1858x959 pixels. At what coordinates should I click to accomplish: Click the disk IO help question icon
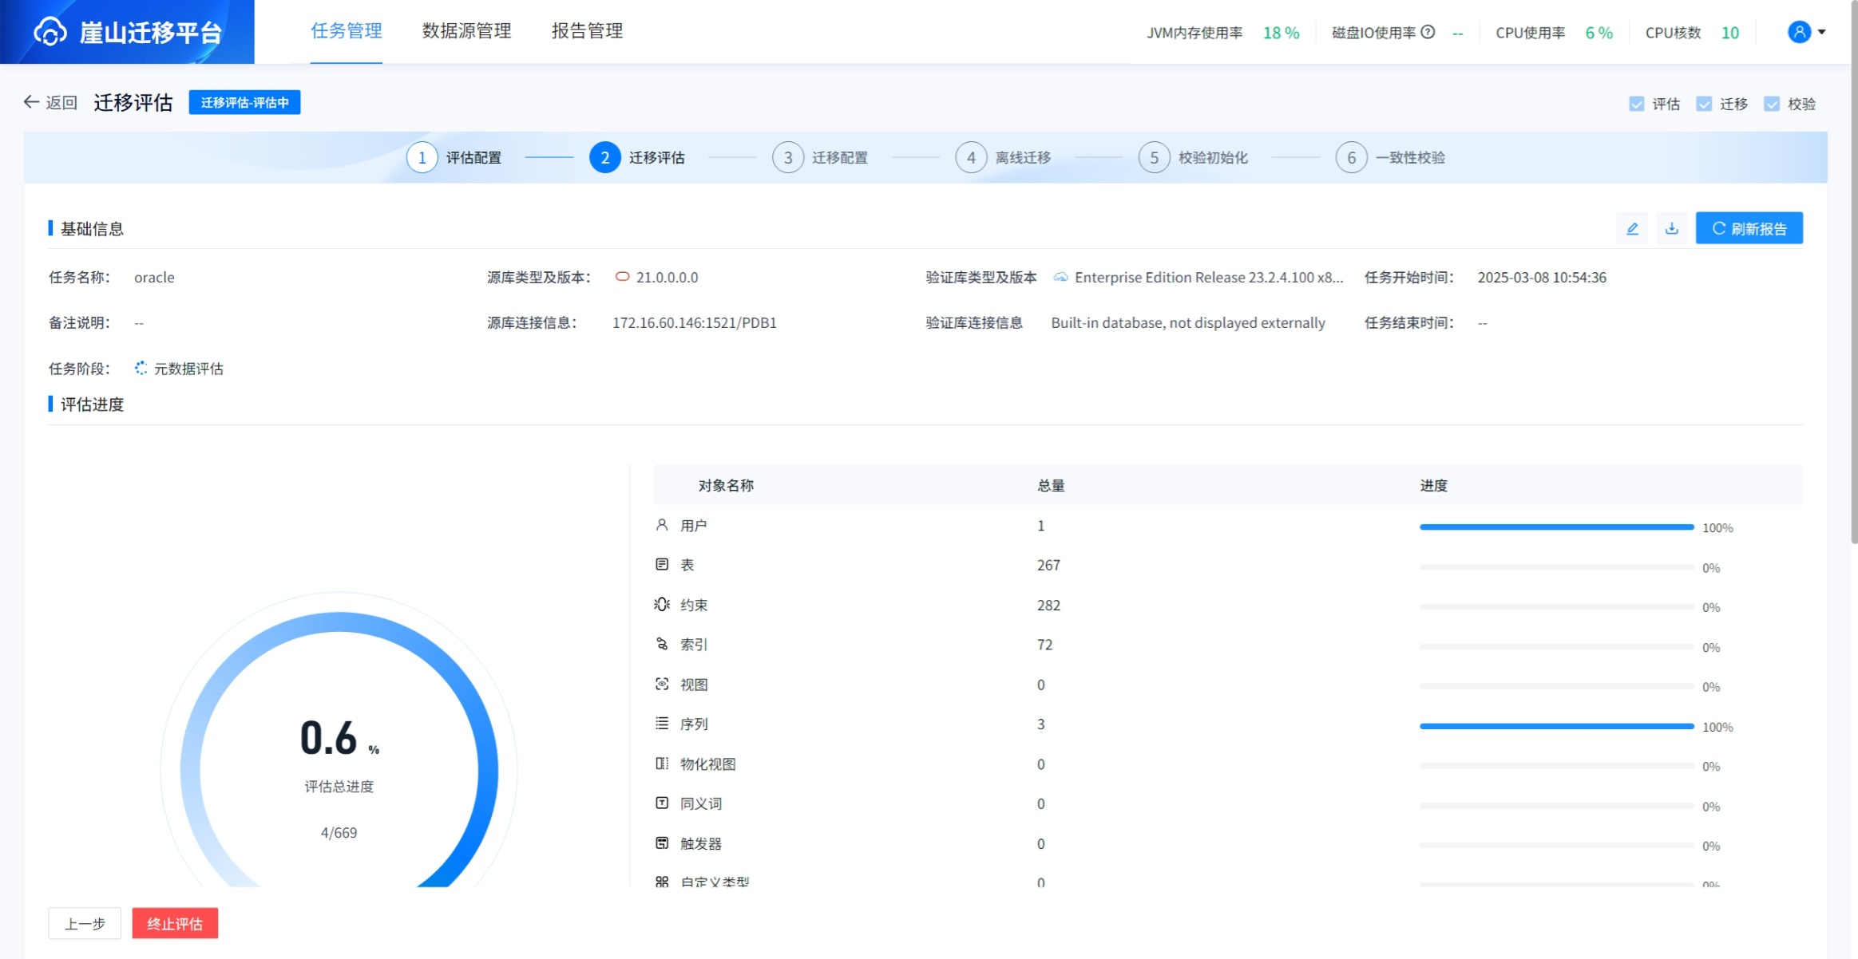pos(1428,32)
